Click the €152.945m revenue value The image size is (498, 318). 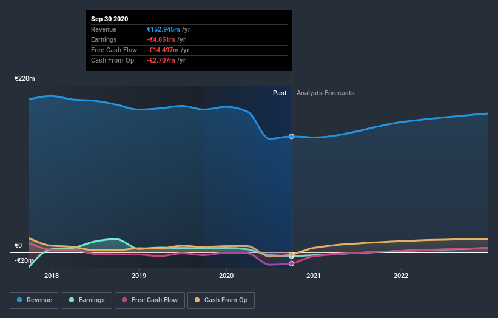[163, 29]
